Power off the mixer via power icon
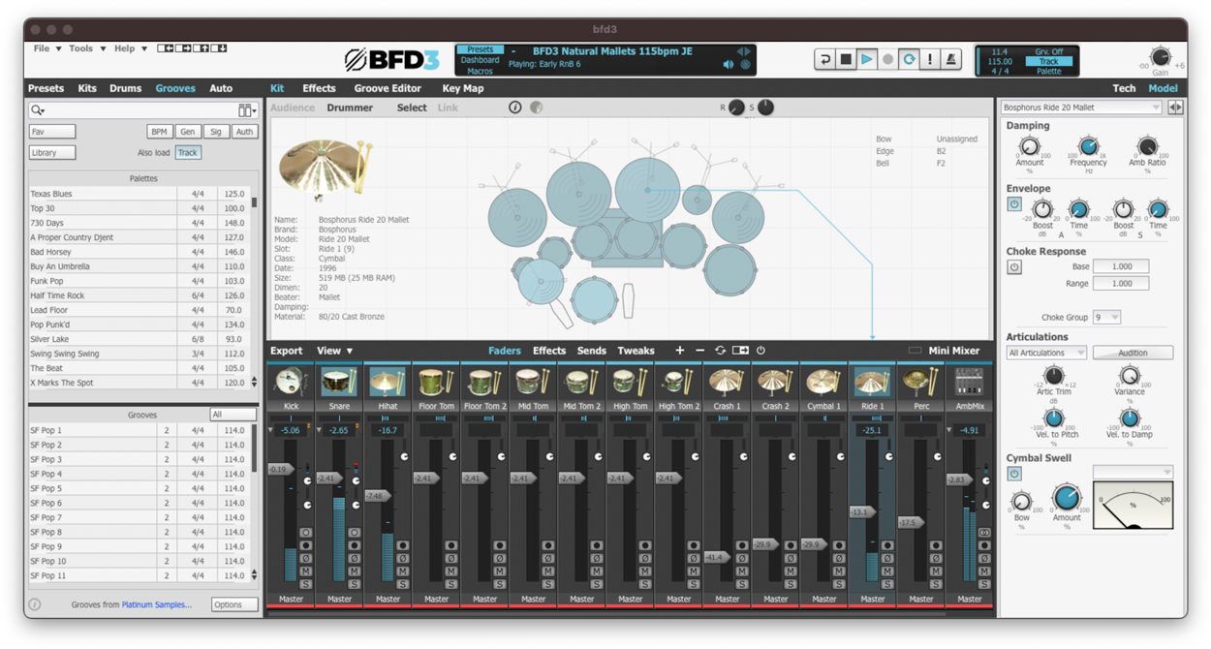Image resolution: width=1211 pixels, height=649 pixels. point(761,351)
